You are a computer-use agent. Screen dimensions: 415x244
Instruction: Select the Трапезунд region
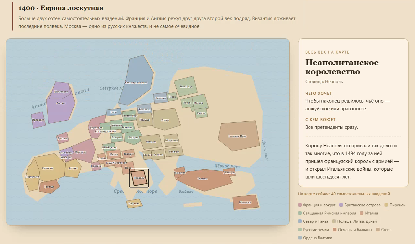(229, 172)
